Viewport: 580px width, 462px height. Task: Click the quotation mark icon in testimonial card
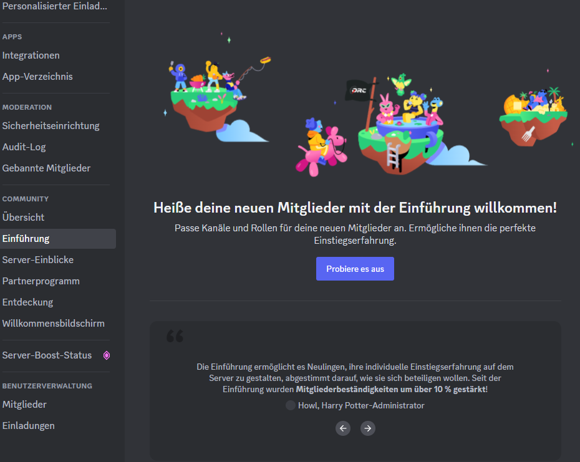pos(175,336)
